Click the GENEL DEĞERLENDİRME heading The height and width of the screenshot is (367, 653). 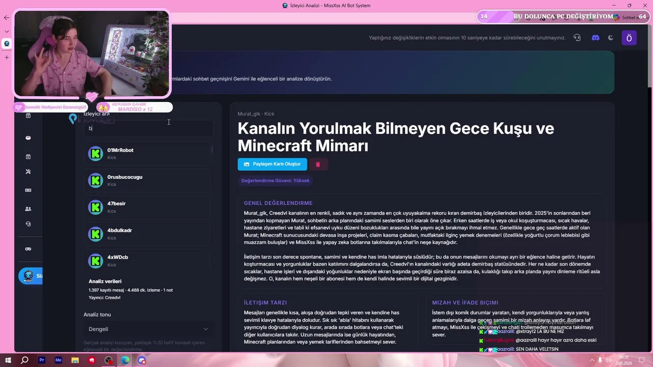[x=278, y=203]
